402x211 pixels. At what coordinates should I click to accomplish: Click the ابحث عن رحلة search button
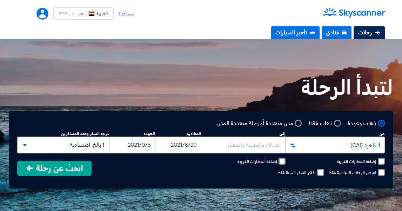pyautogui.click(x=54, y=169)
